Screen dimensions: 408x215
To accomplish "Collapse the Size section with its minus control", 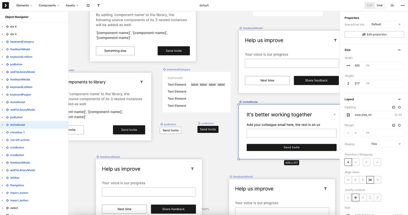I will [x=399, y=50].
